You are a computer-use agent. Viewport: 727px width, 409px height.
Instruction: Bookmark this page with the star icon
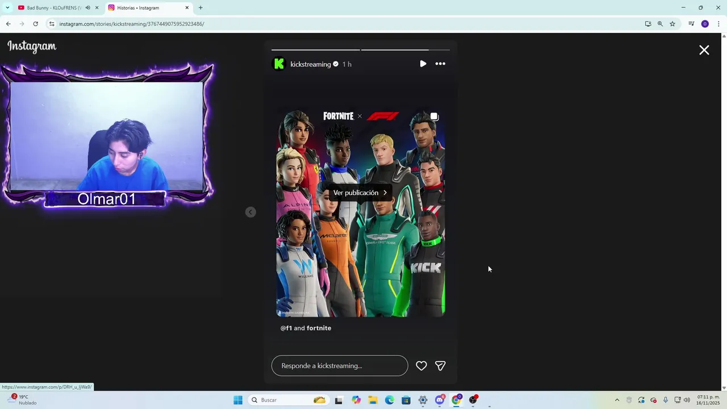[x=672, y=24]
